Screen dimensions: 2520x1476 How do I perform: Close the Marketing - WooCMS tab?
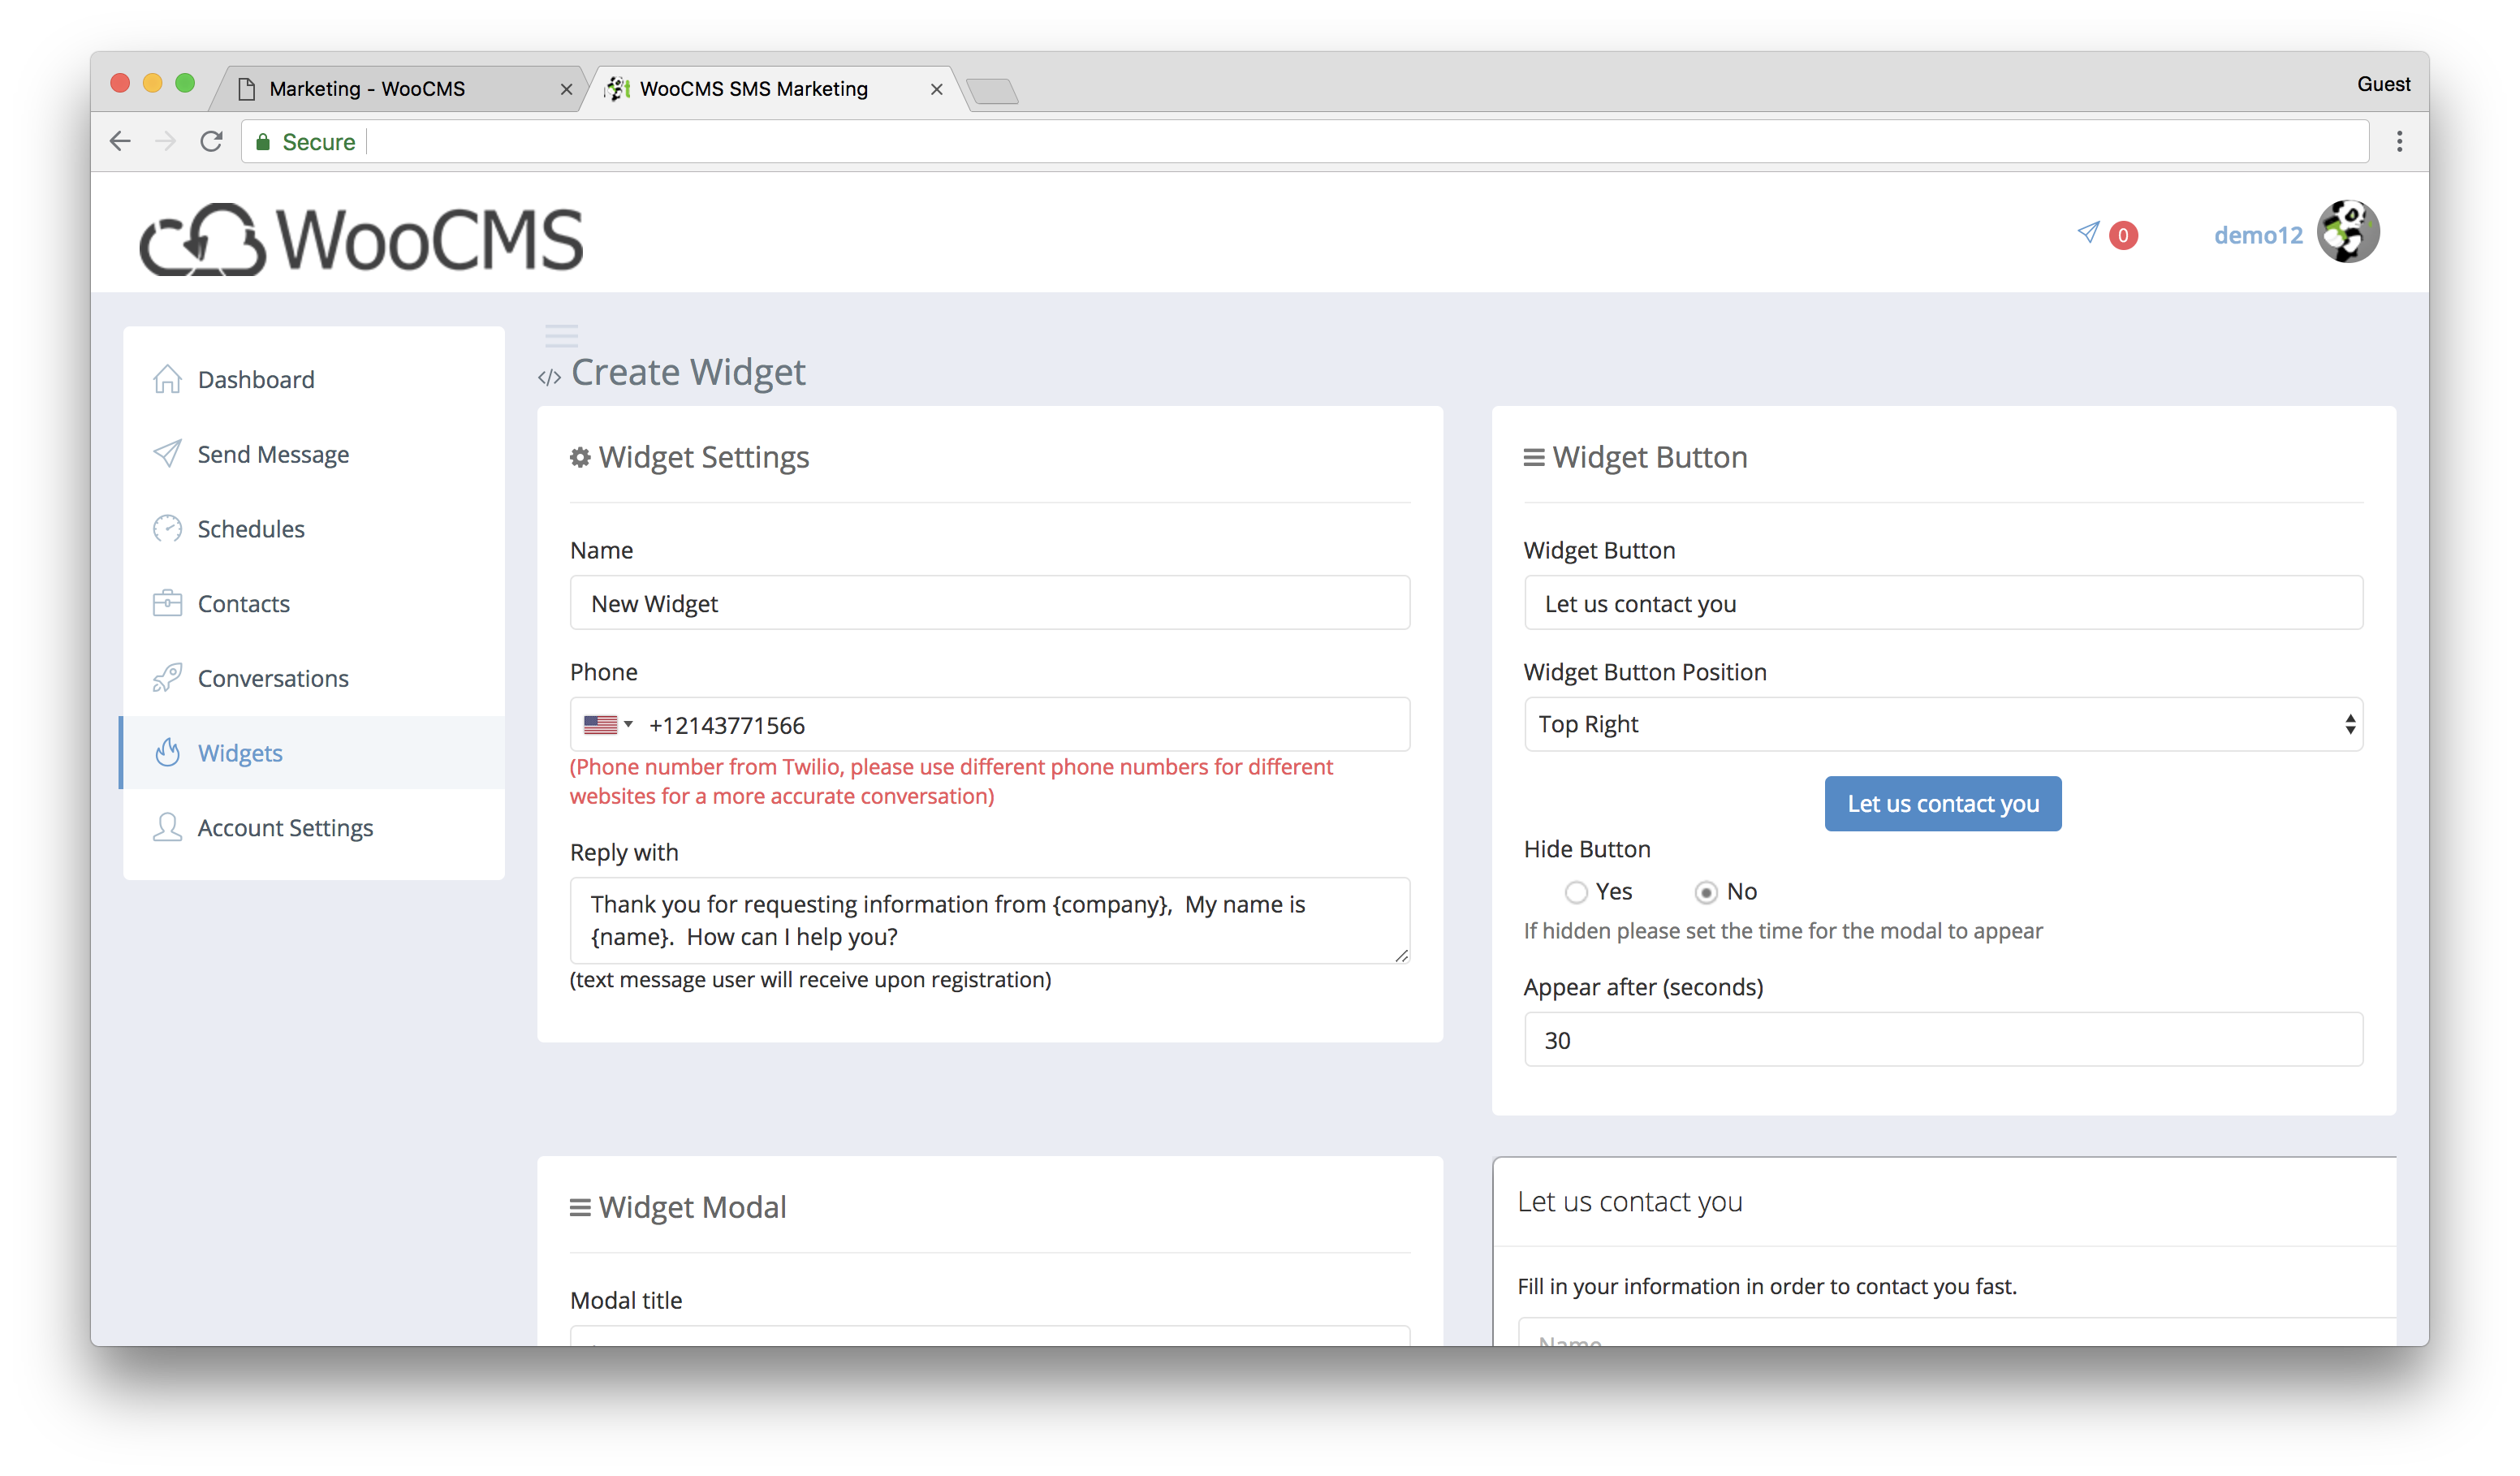pyautogui.click(x=567, y=90)
